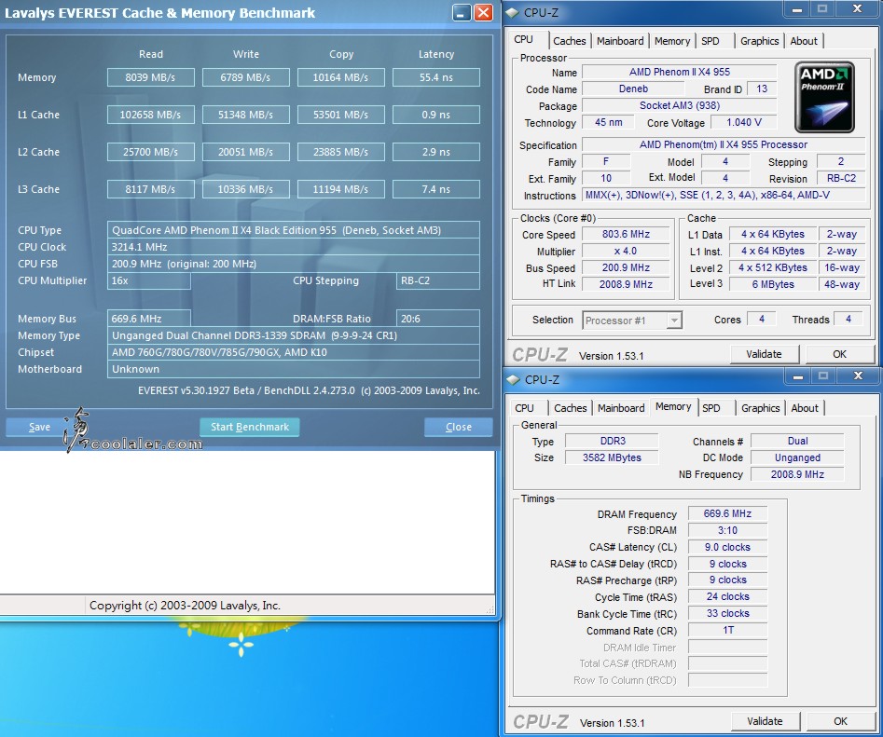Switch to Caches tab in top CPU-Z window

click(x=570, y=41)
